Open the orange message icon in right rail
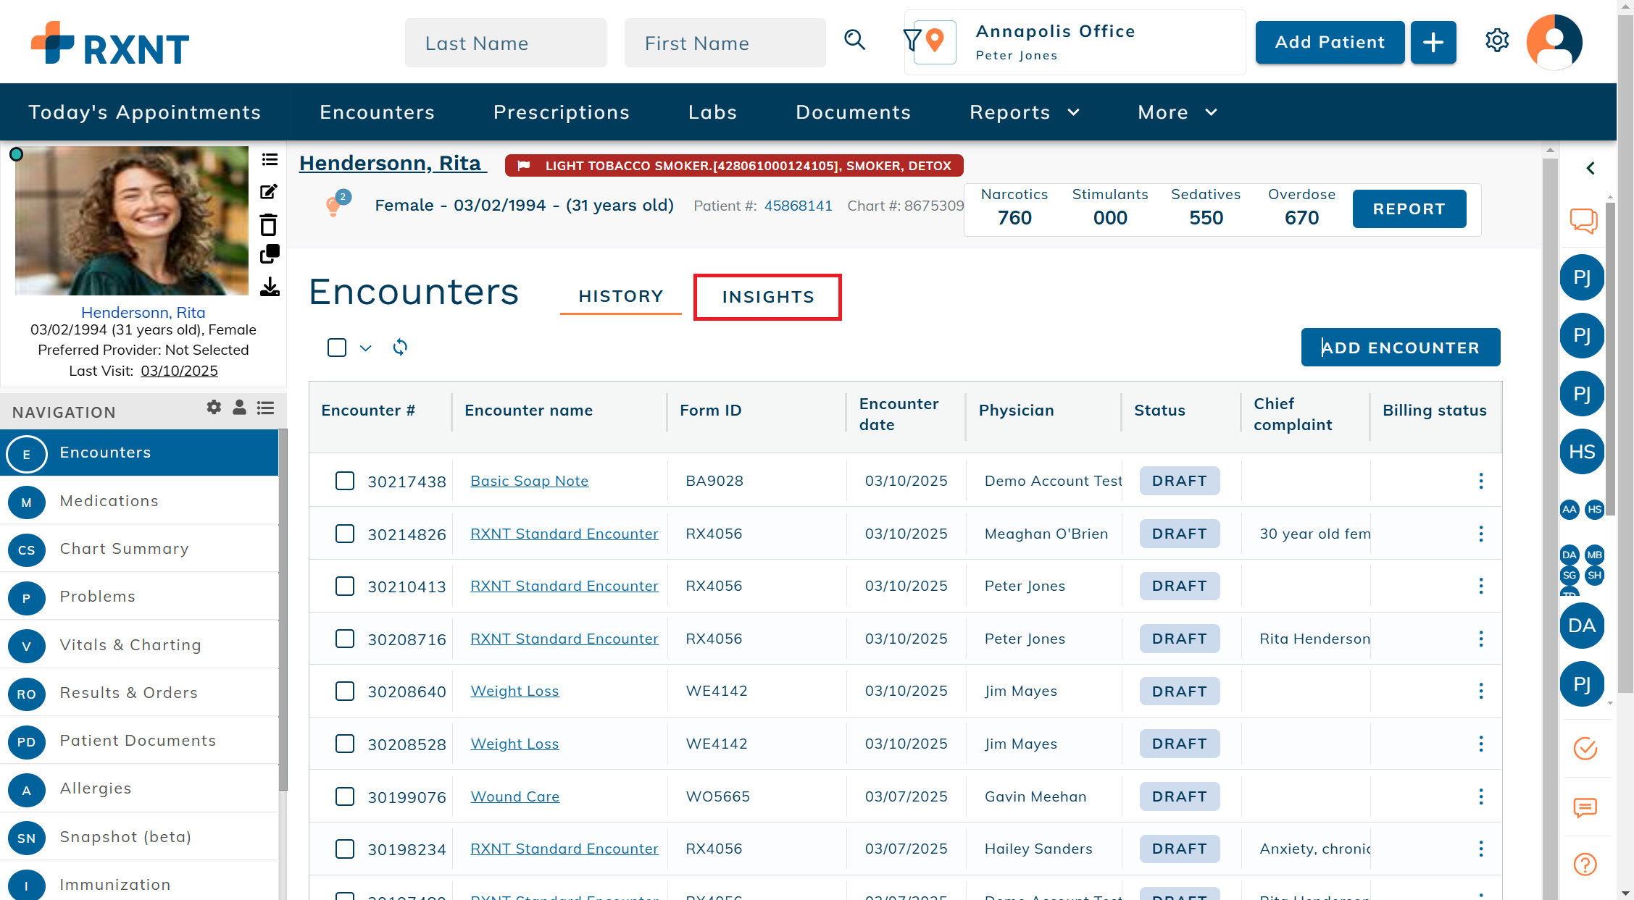This screenshot has height=900, width=1634. pyautogui.click(x=1585, y=807)
